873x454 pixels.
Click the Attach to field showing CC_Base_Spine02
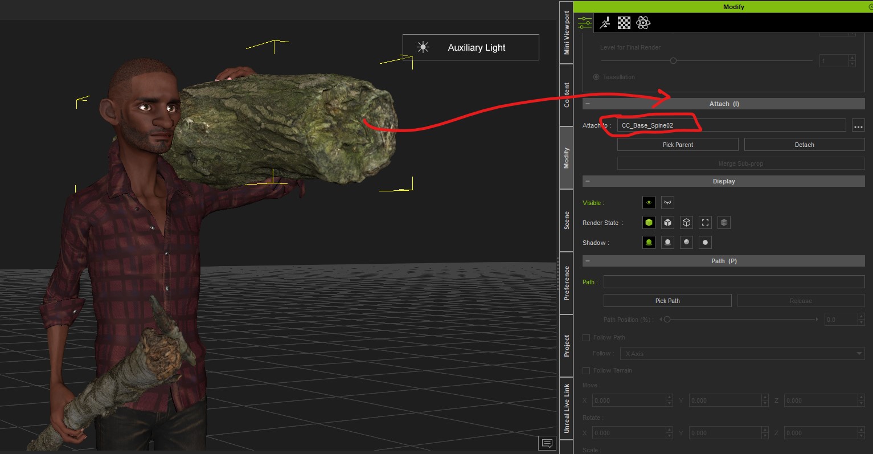pos(731,125)
